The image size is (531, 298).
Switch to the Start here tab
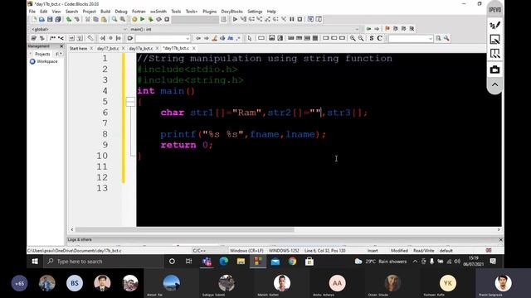78,49
